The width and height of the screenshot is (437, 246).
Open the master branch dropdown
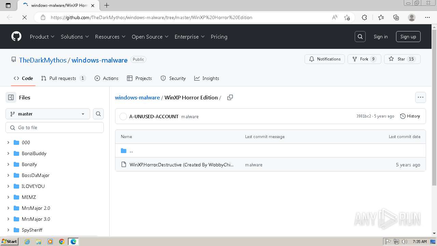tap(48, 114)
